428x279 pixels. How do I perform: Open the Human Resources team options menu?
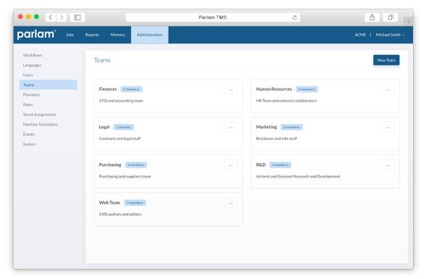click(387, 89)
